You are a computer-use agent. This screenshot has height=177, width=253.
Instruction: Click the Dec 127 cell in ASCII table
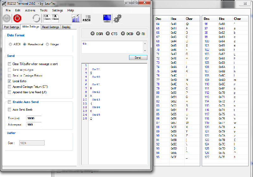pyautogui.click(x=207, y=157)
